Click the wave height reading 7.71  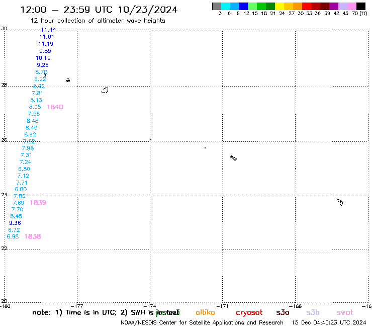click(x=22, y=183)
